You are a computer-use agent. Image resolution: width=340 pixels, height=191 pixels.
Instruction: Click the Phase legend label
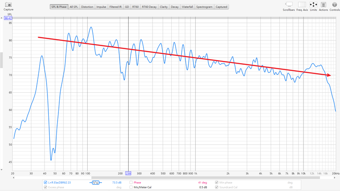click(x=137, y=183)
